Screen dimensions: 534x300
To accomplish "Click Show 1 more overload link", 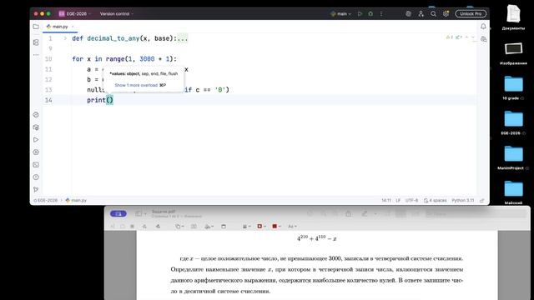I will [136, 85].
